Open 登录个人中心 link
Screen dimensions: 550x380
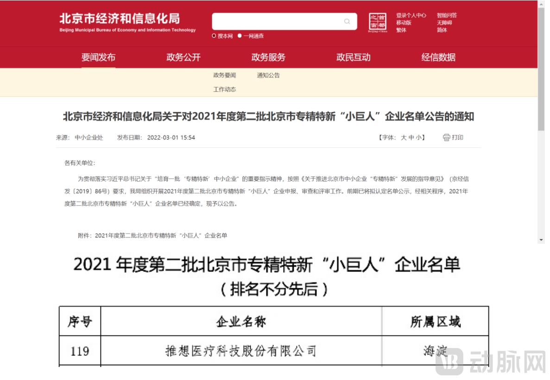[x=411, y=15]
